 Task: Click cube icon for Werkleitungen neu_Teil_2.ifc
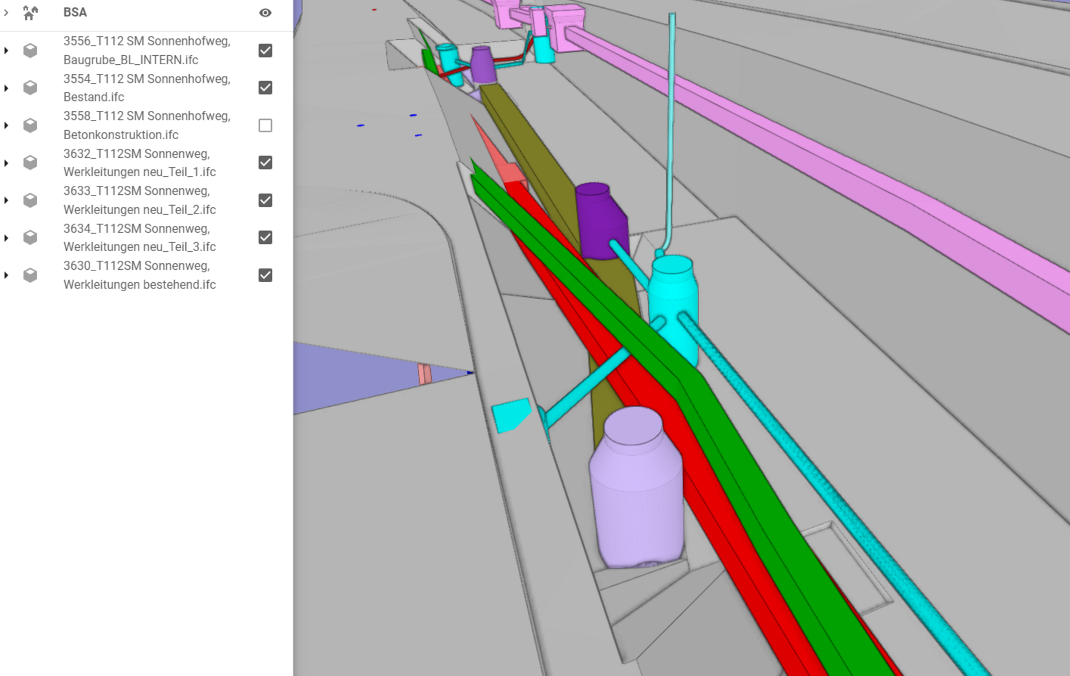pos(30,201)
